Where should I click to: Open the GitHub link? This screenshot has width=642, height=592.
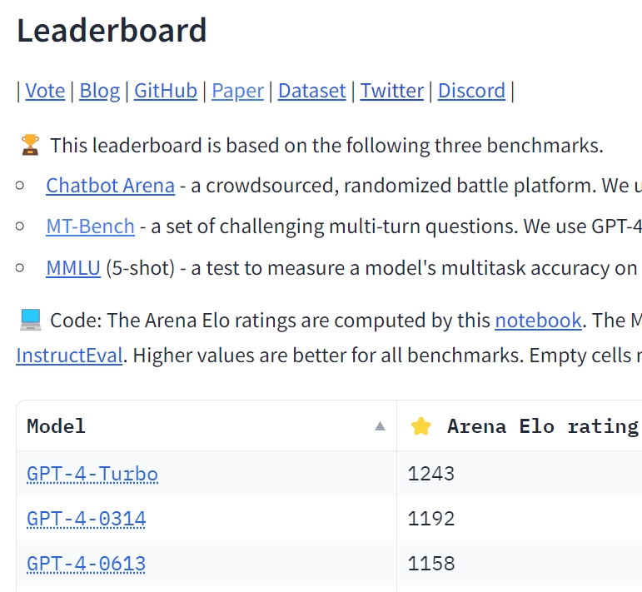coord(166,91)
